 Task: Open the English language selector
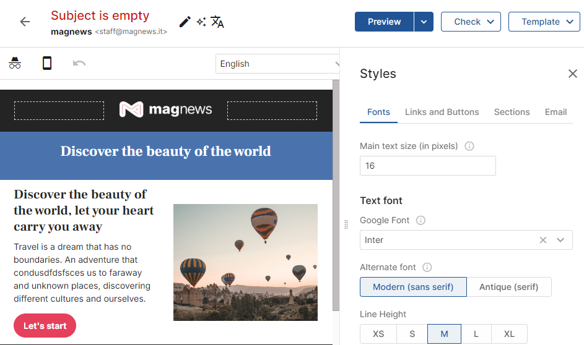277,64
